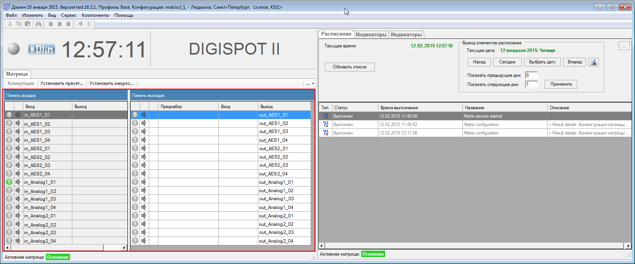Click the schedule list scrollbar right arrow

tap(628, 246)
